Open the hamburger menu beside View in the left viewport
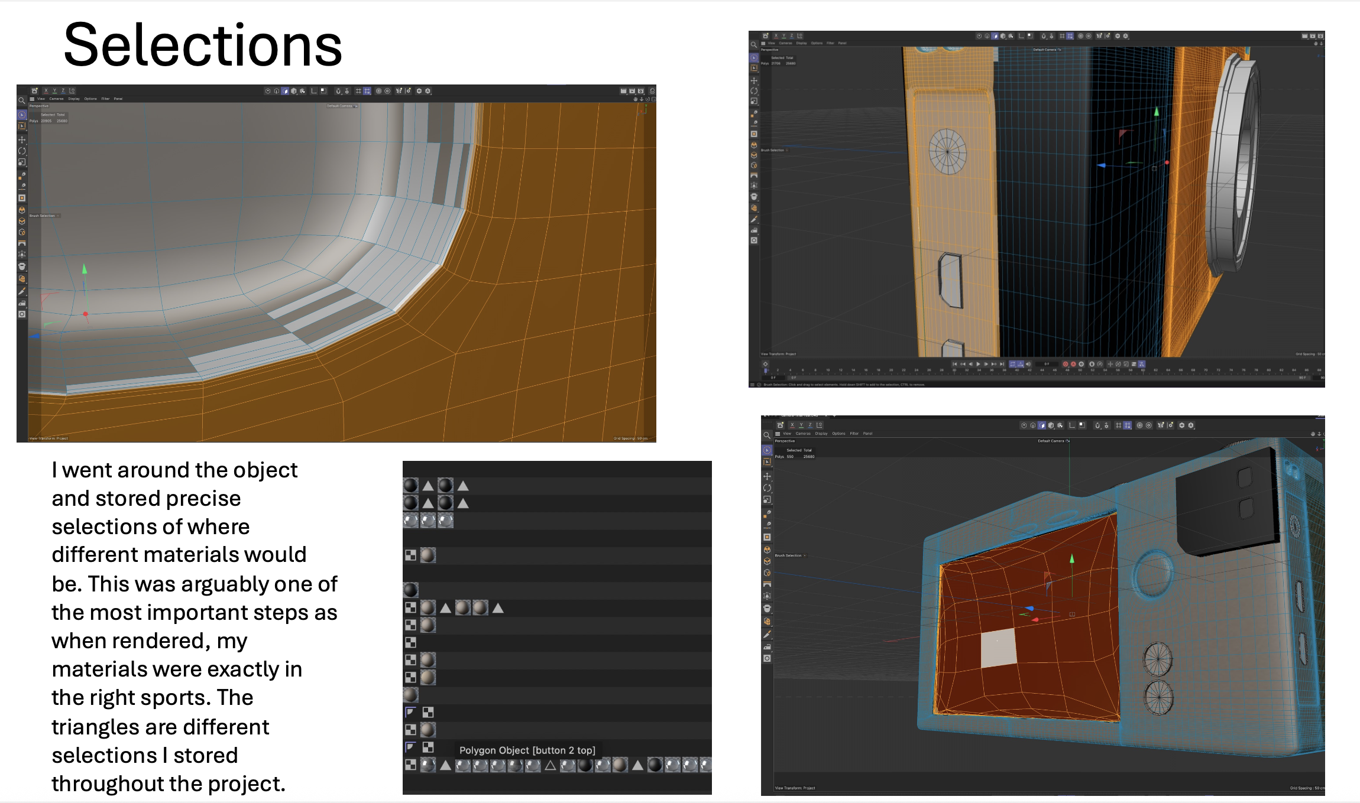 [32, 99]
